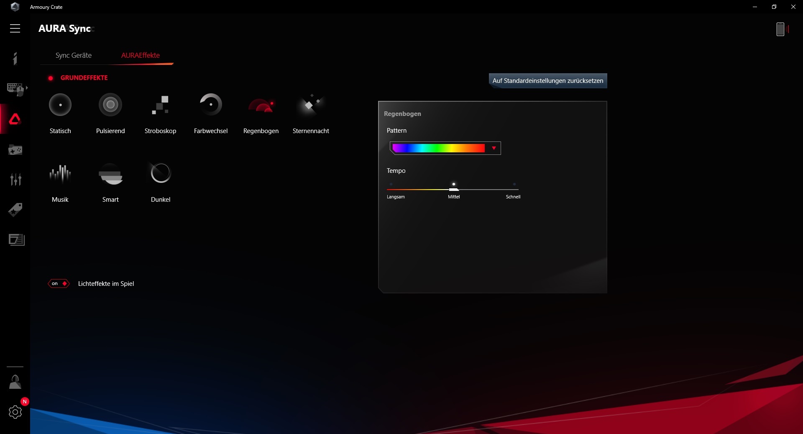Viewport: 803px width, 434px height.
Task: Select the Dunkel effect icon
Action: point(161,173)
